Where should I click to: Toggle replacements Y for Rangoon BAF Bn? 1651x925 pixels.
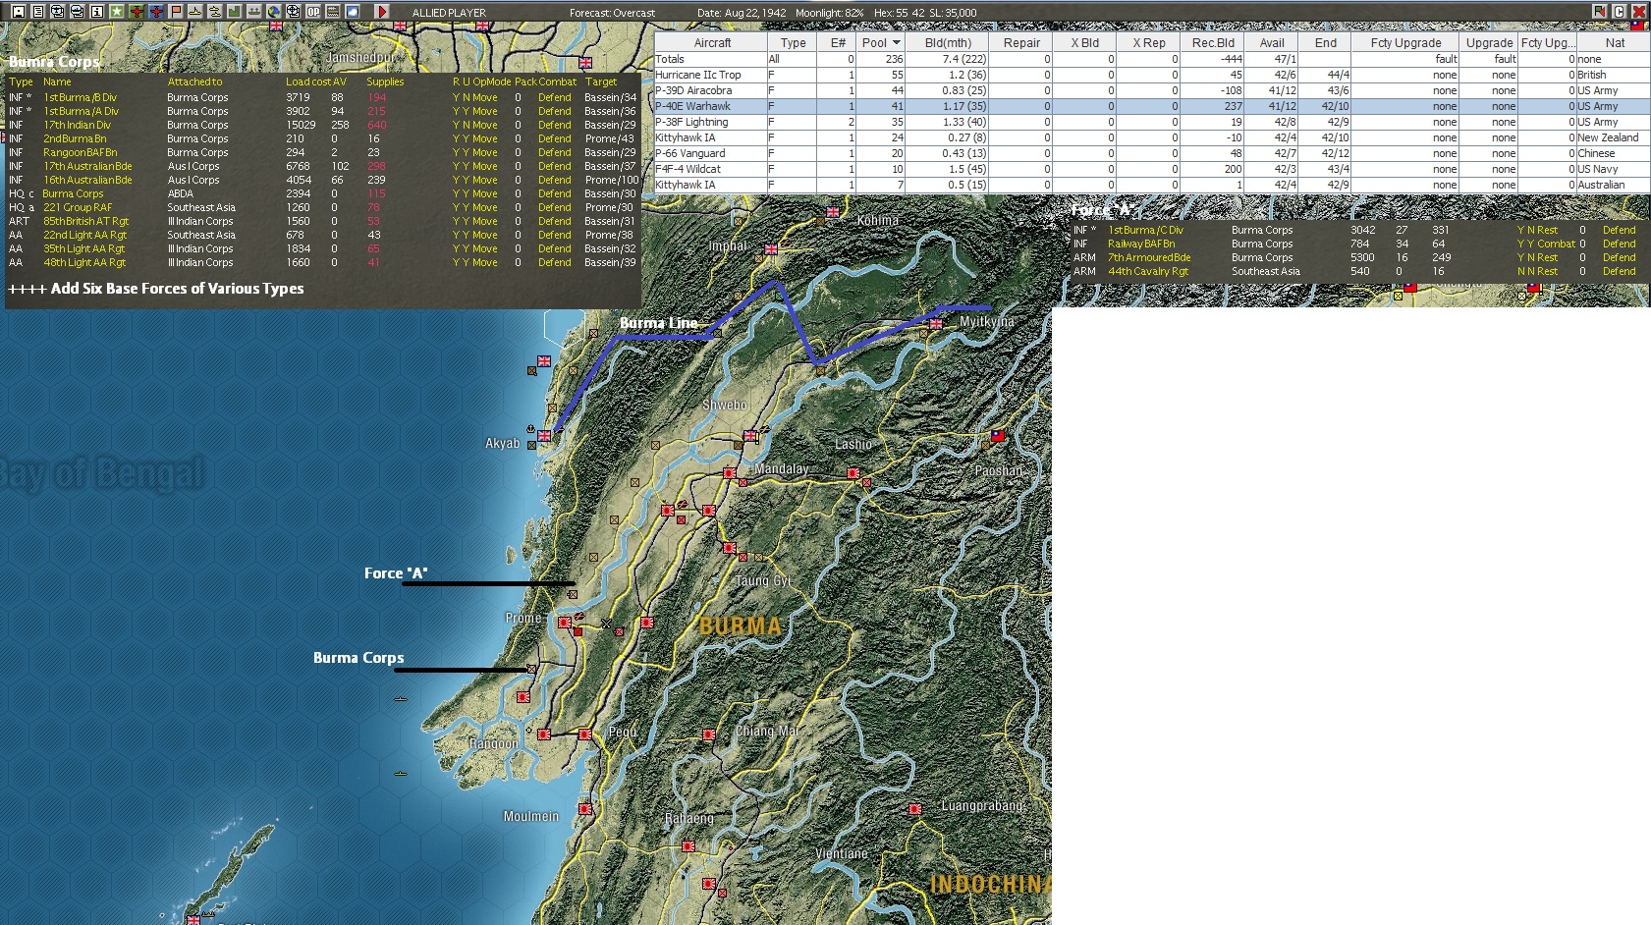pos(456,152)
